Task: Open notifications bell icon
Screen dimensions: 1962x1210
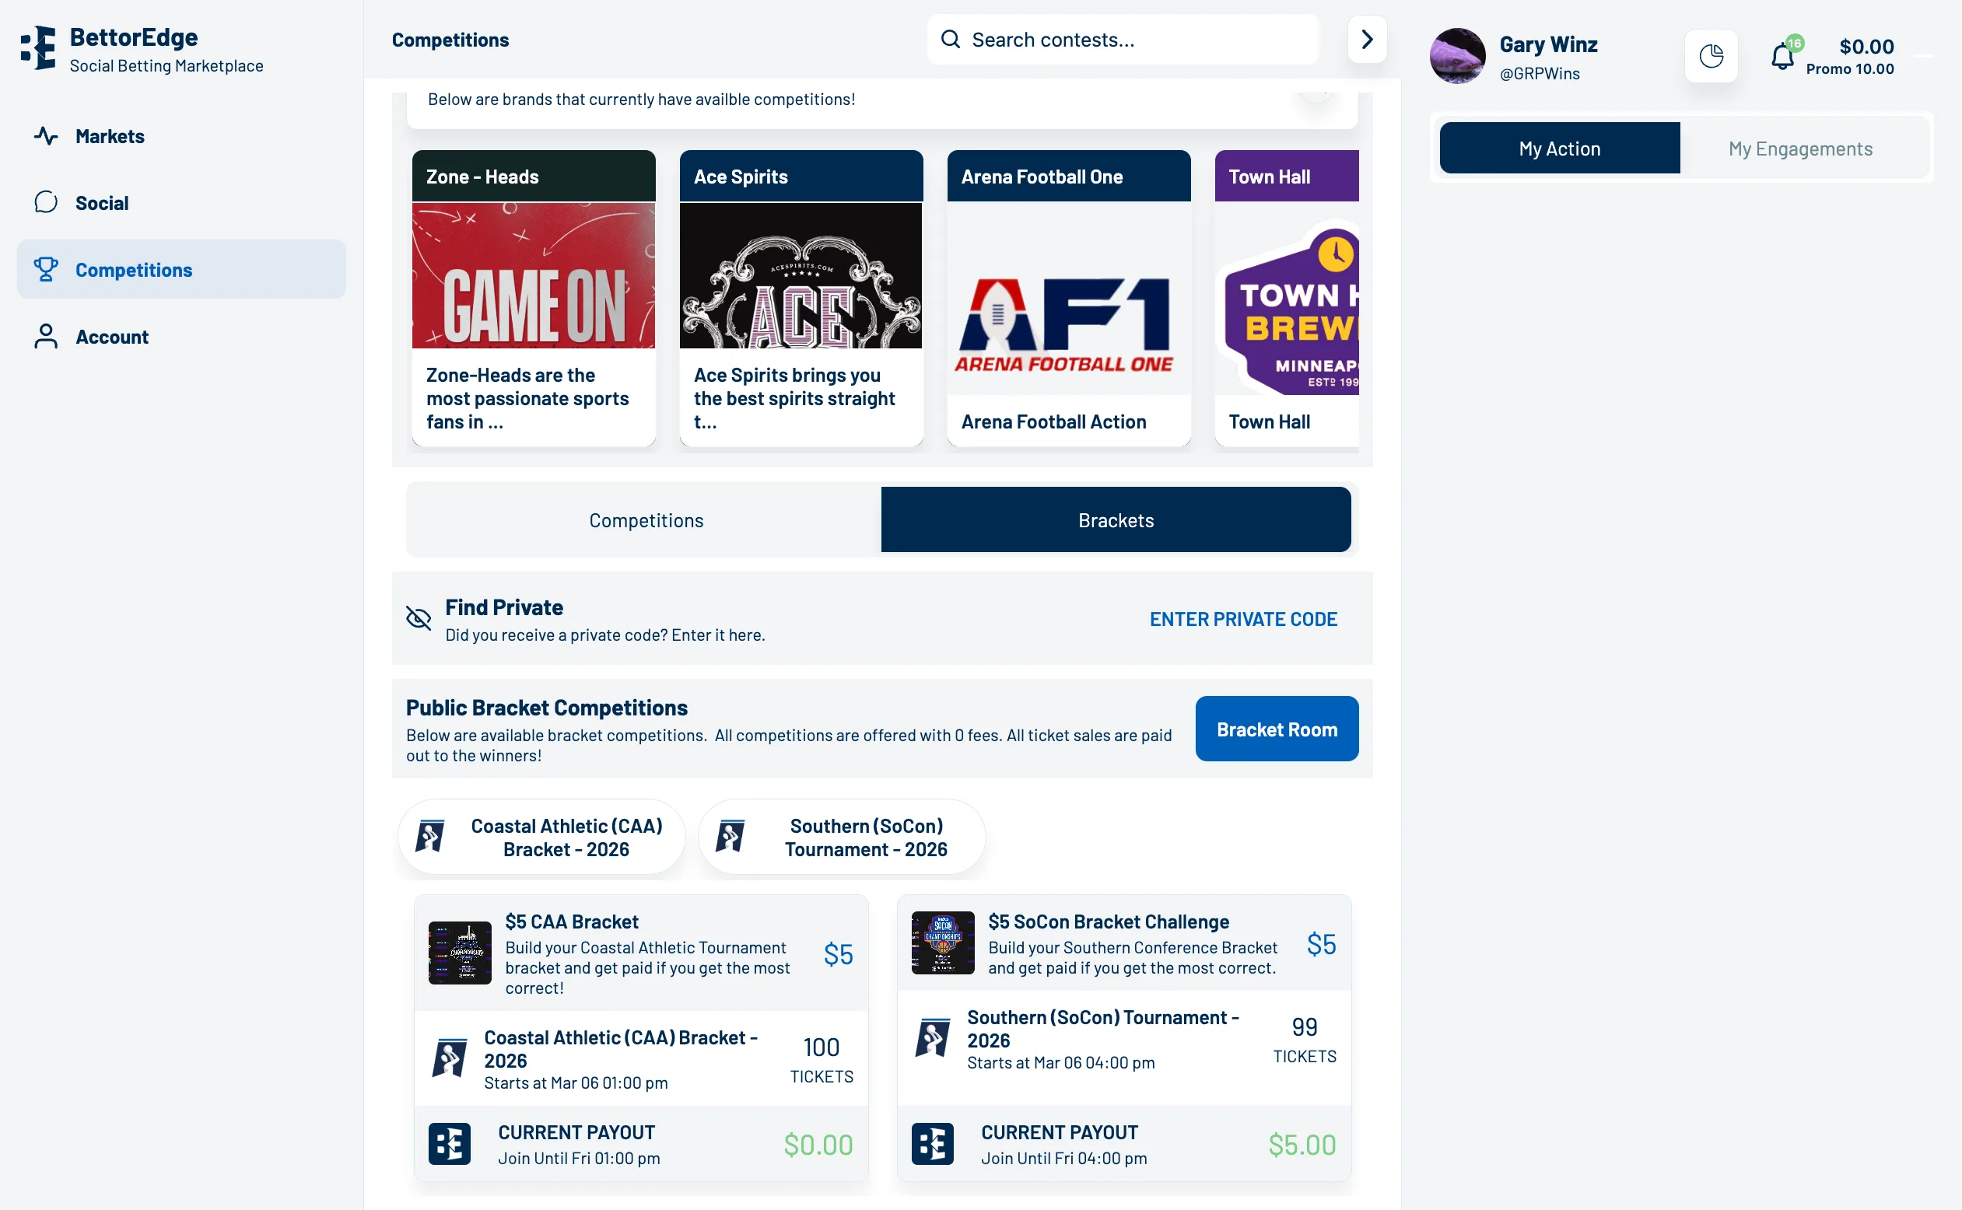Action: tap(1782, 56)
